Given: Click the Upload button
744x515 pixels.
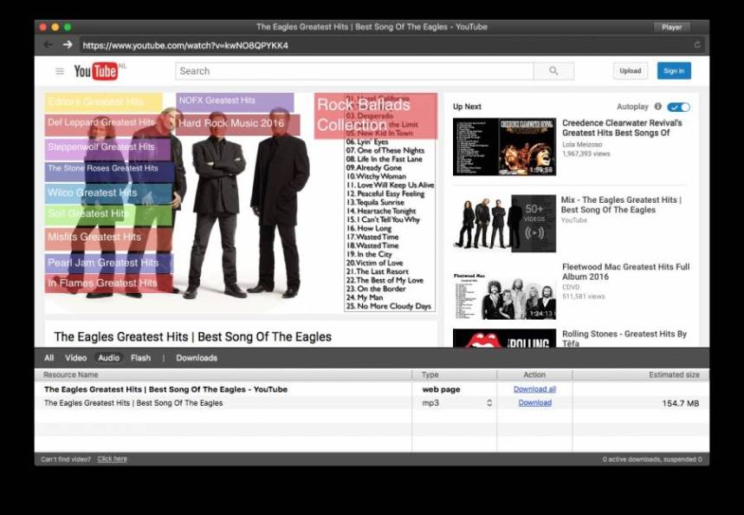Looking at the screenshot, I should (x=631, y=71).
